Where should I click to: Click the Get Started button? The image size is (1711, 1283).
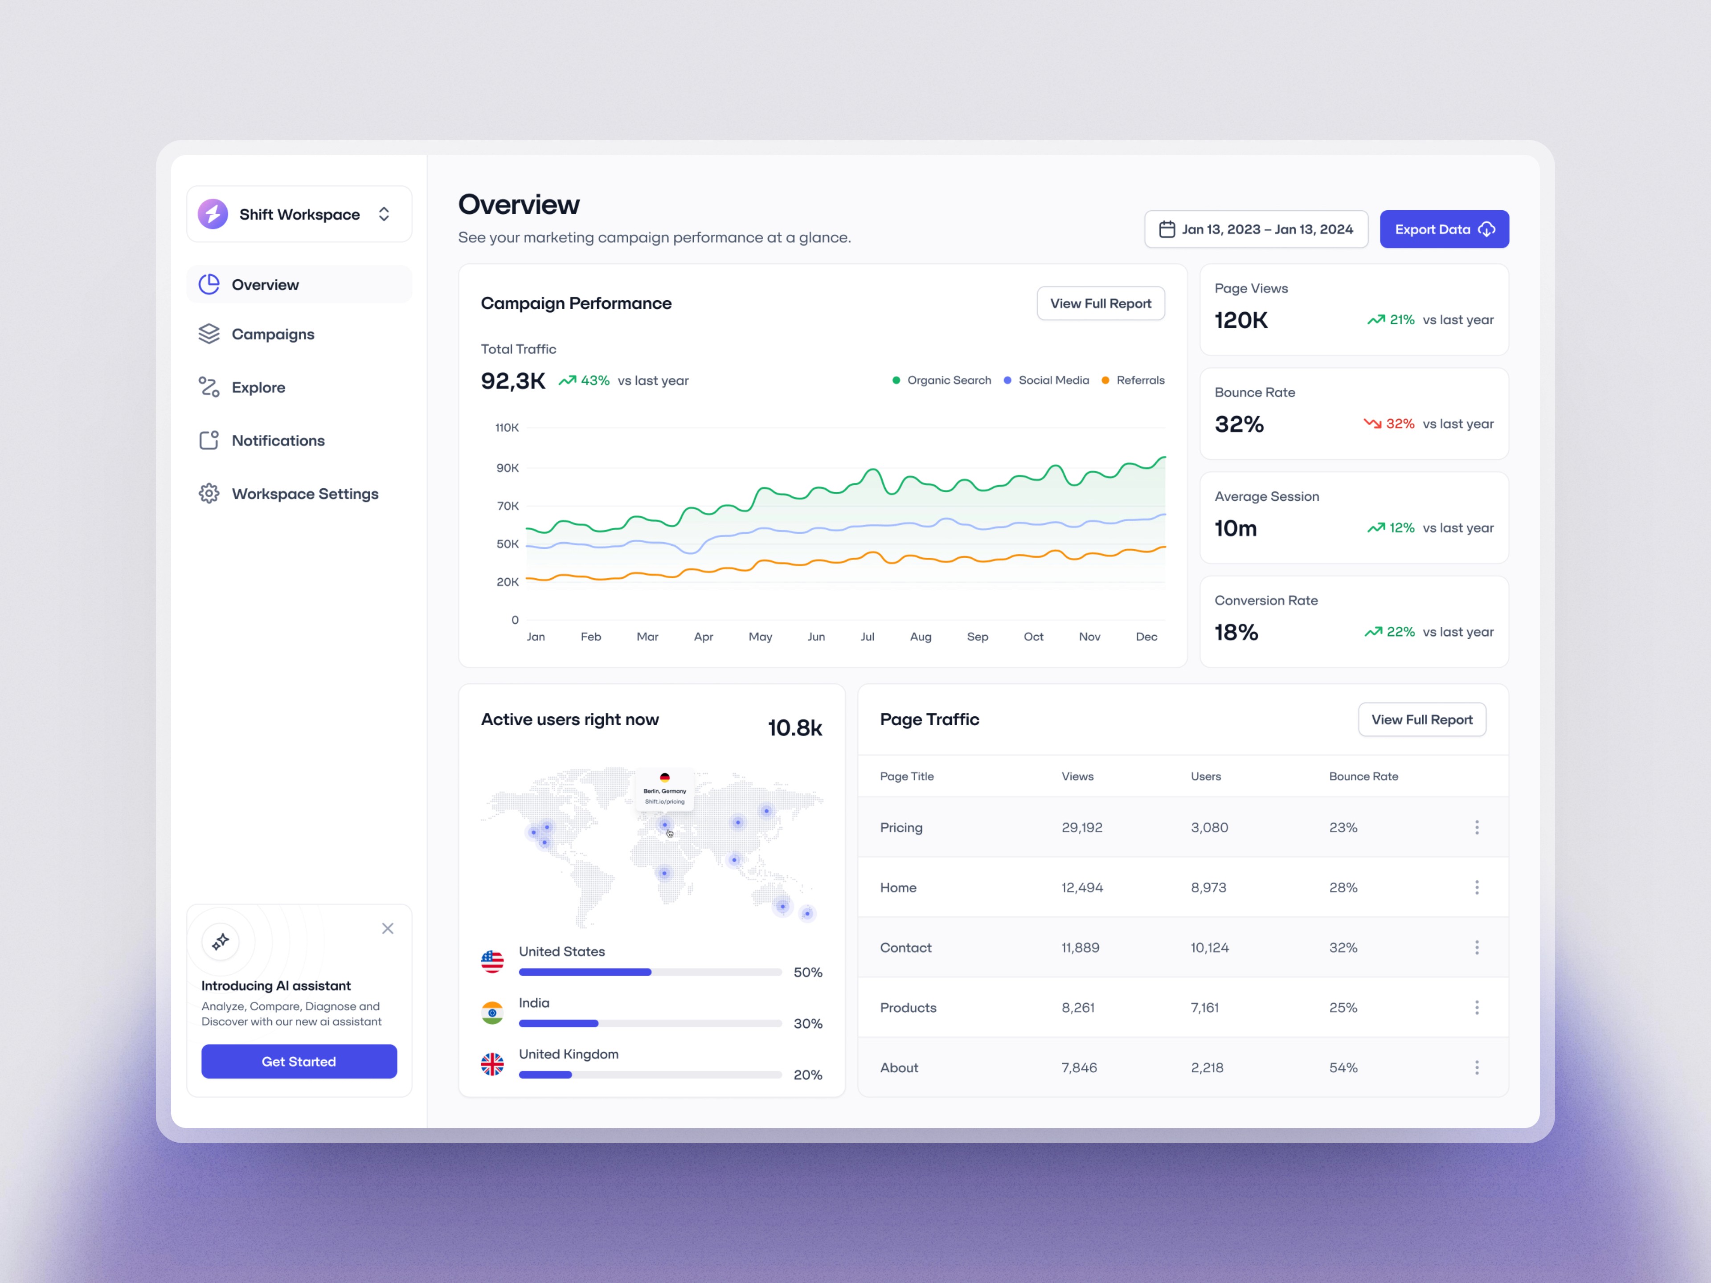click(299, 1061)
